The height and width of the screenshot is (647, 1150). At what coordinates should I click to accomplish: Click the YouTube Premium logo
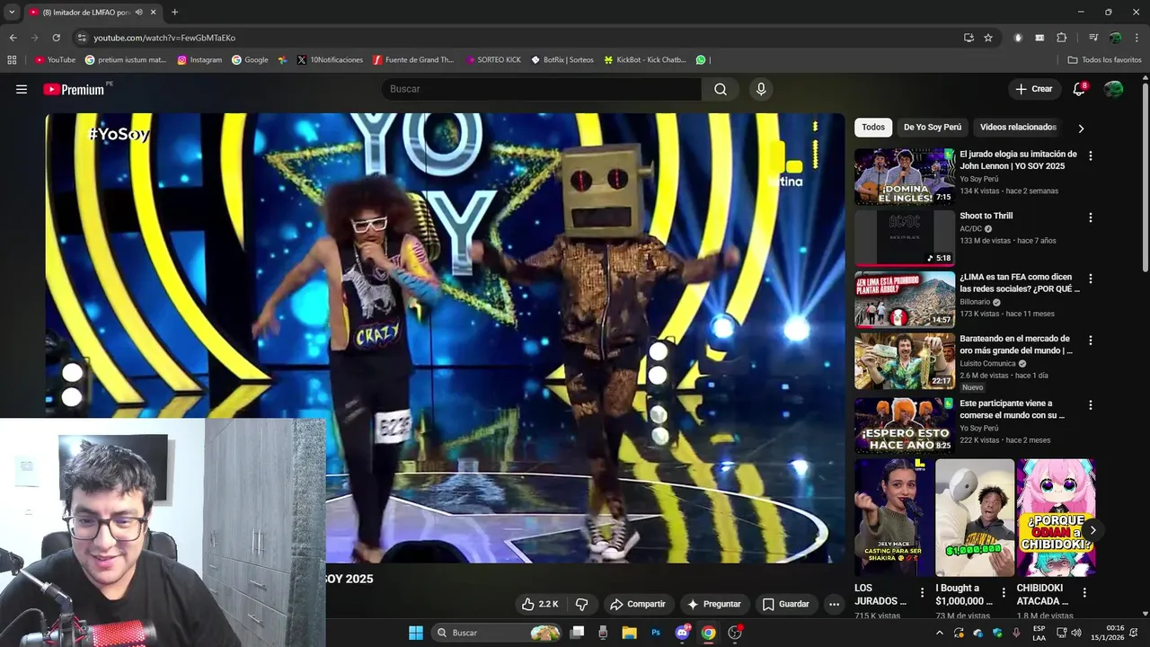pyautogui.click(x=74, y=89)
